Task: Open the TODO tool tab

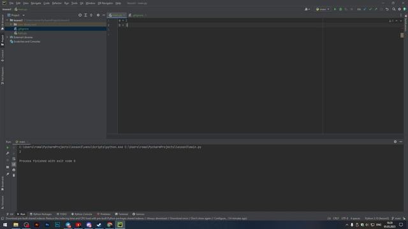Action: 62,214
